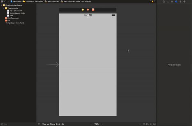Show the Quick Help inspector
This screenshot has height=126, width=192.
tap(168, 2)
